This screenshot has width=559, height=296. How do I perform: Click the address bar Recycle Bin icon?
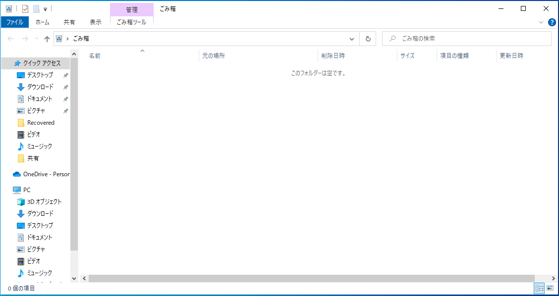pyautogui.click(x=59, y=39)
